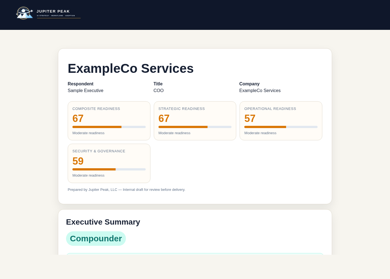Viewport: 390px width, 279px height.
Task: Click the Strategic Readiness card label
Action: click(182, 109)
